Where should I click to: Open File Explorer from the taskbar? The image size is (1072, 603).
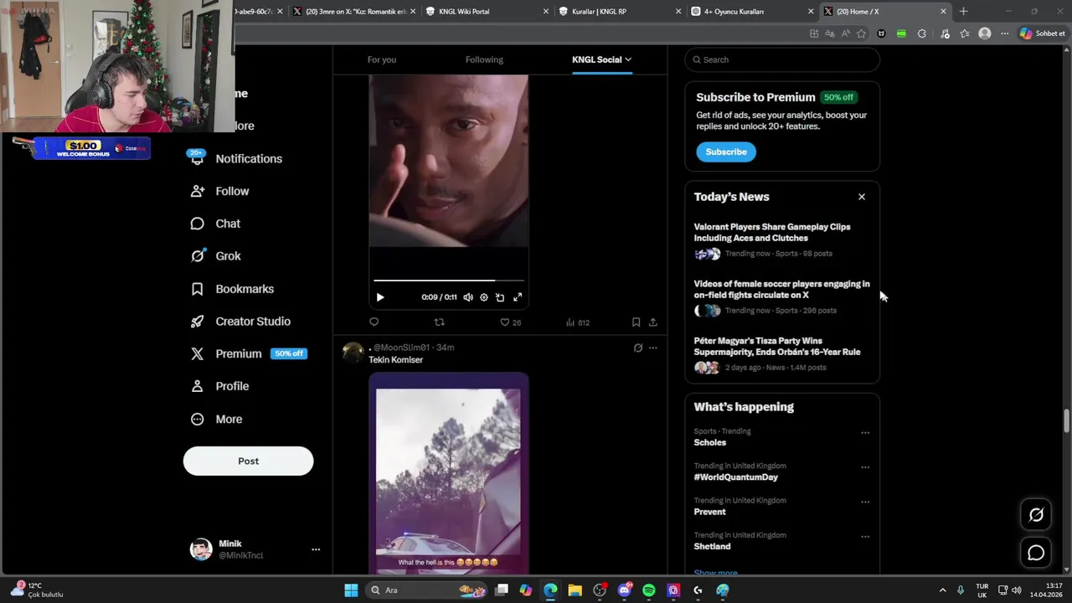pos(575,590)
